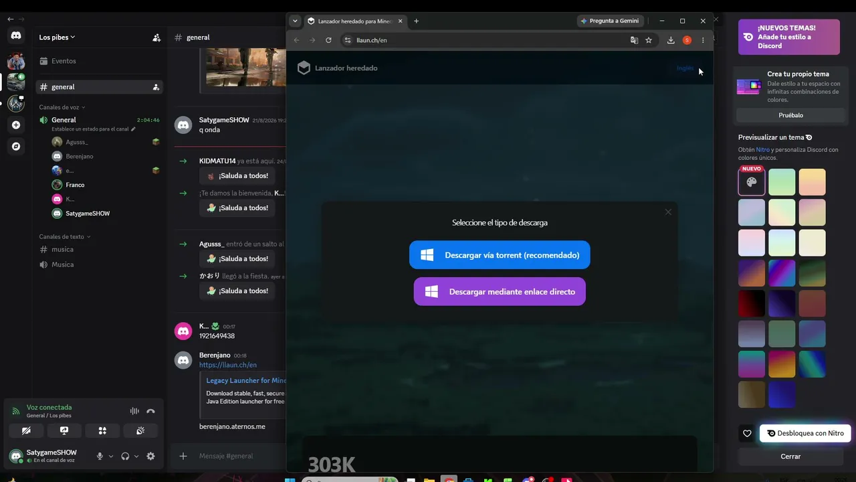Reload the llaun.ch page
Screen dimensions: 856x482
point(328,40)
